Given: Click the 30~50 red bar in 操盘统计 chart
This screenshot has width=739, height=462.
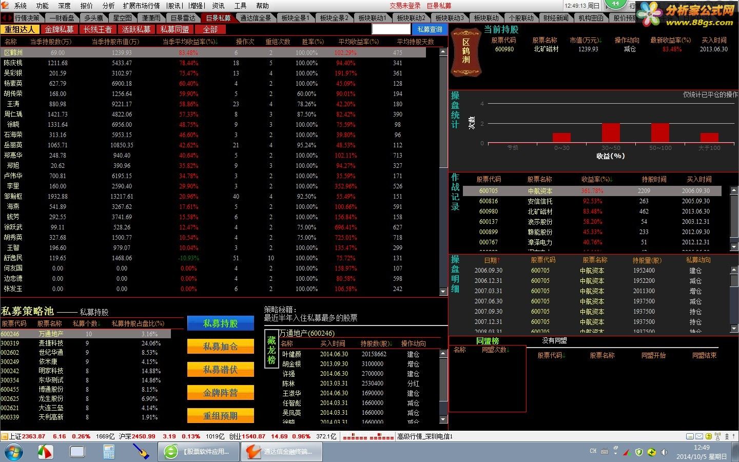Looking at the screenshot, I should pyautogui.click(x=611, y=132).
